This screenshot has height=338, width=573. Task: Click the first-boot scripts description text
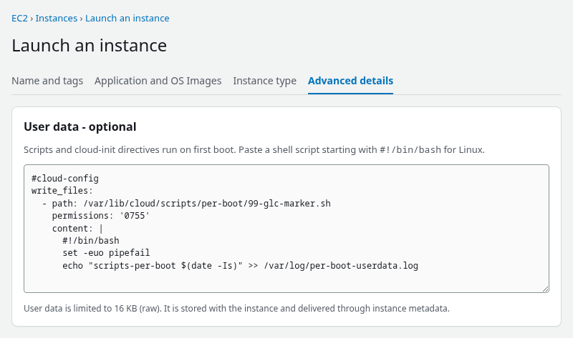[x=254, y=150]
